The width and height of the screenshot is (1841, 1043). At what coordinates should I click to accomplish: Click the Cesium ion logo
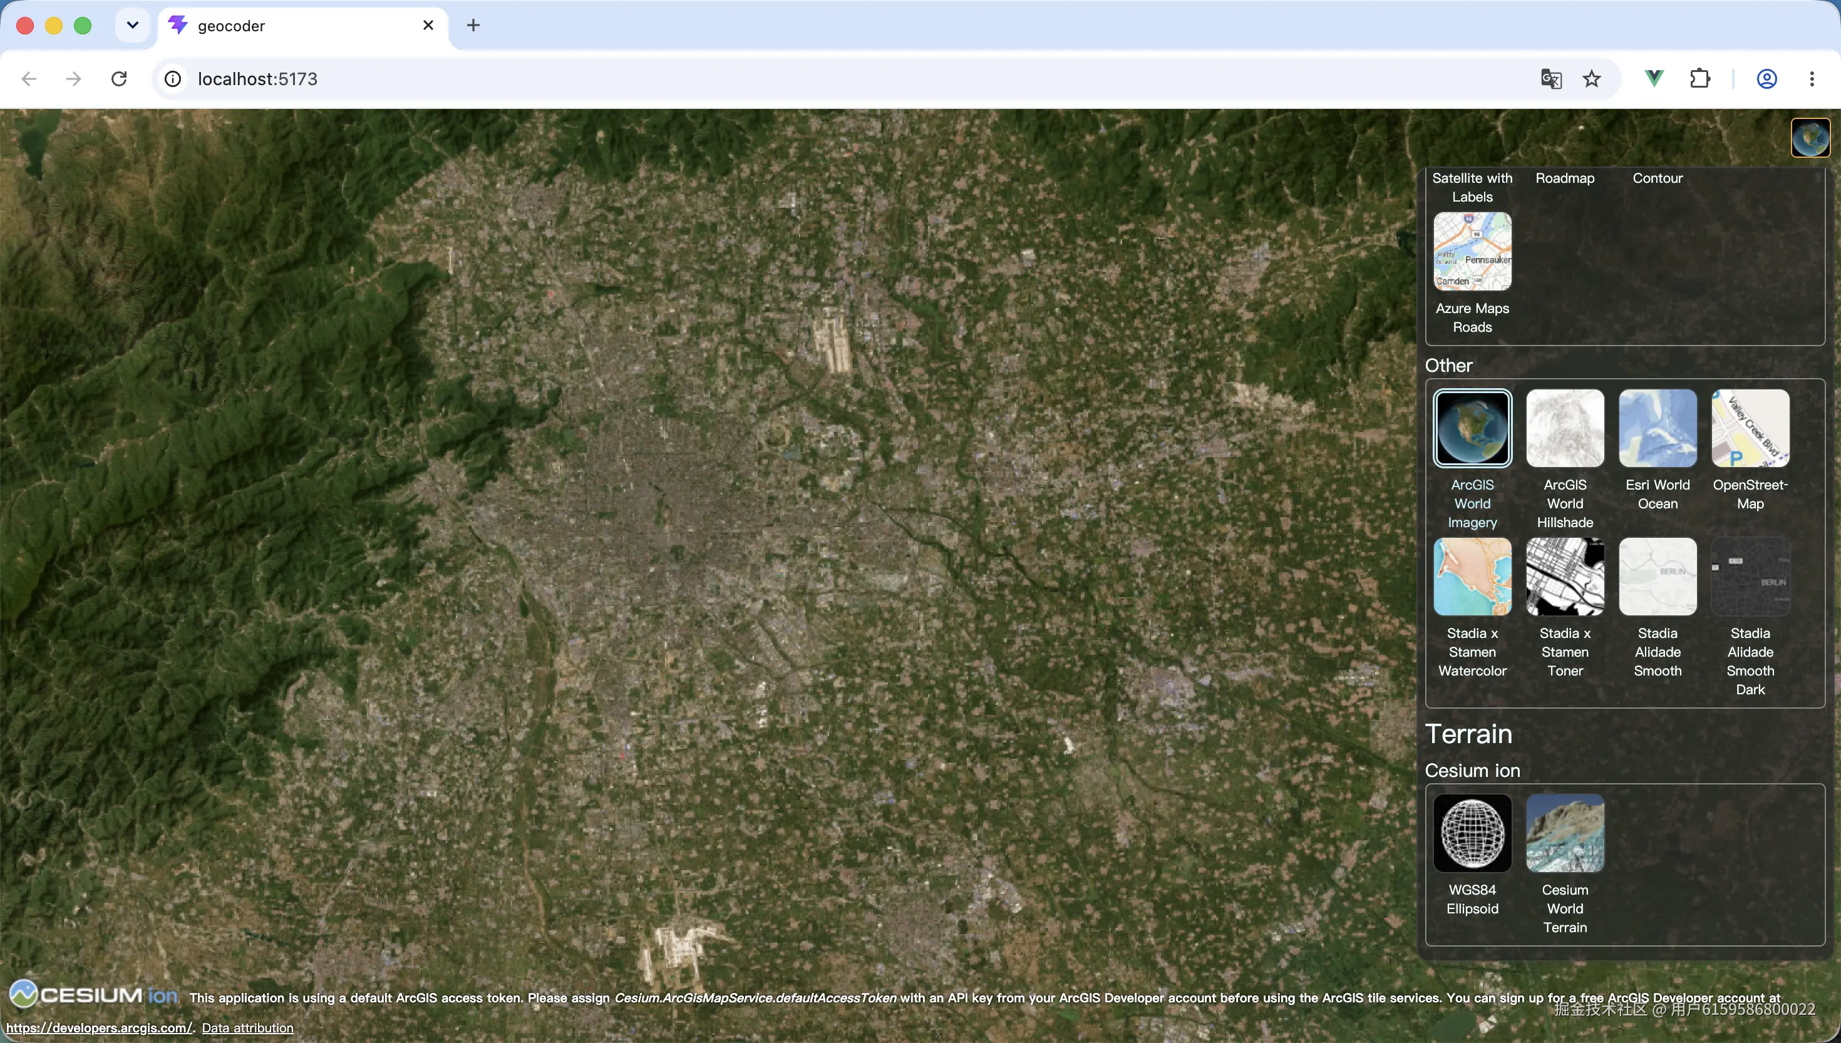(94, 994)
